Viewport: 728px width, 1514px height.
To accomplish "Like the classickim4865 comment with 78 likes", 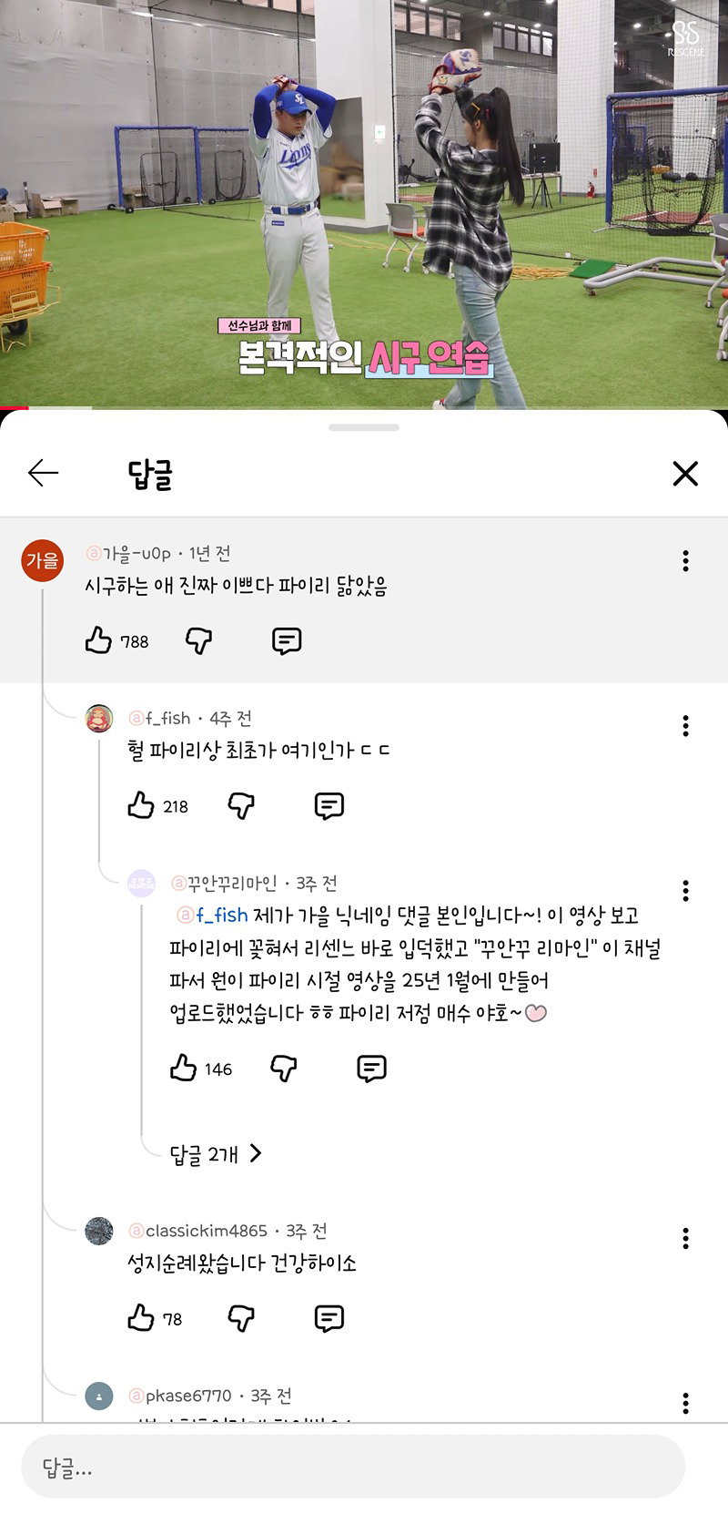I will click(x=141, y=1317).
